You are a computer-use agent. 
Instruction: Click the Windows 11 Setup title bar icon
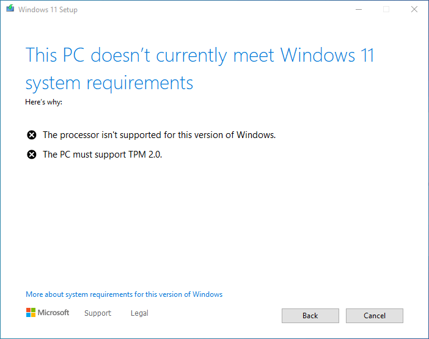(10, 9)
